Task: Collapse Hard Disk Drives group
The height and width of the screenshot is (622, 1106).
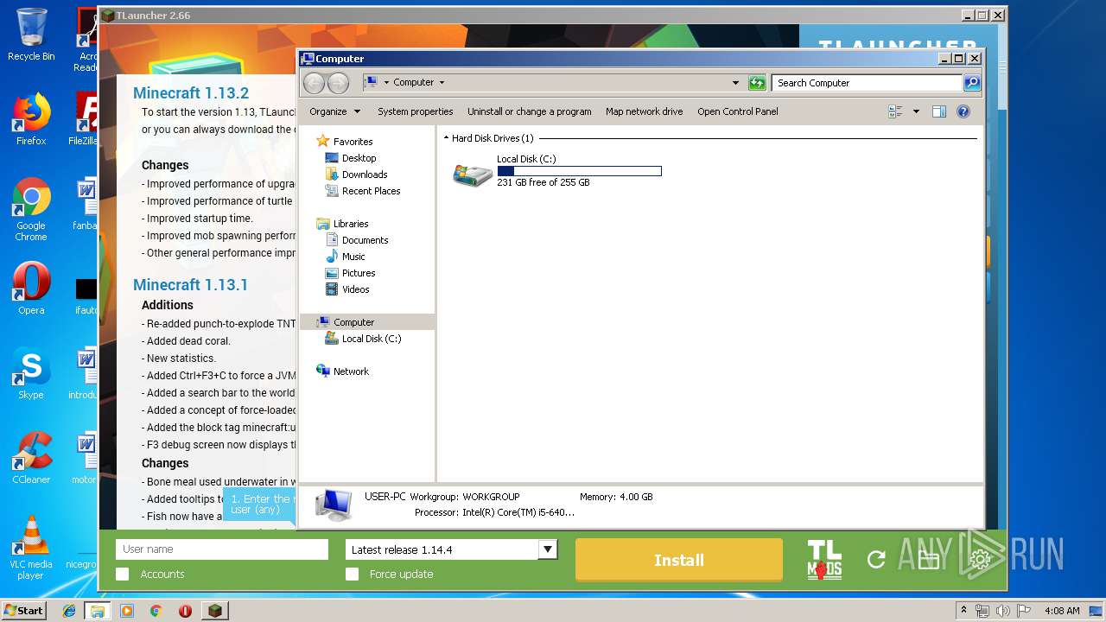Action: (x=446, y=138)
